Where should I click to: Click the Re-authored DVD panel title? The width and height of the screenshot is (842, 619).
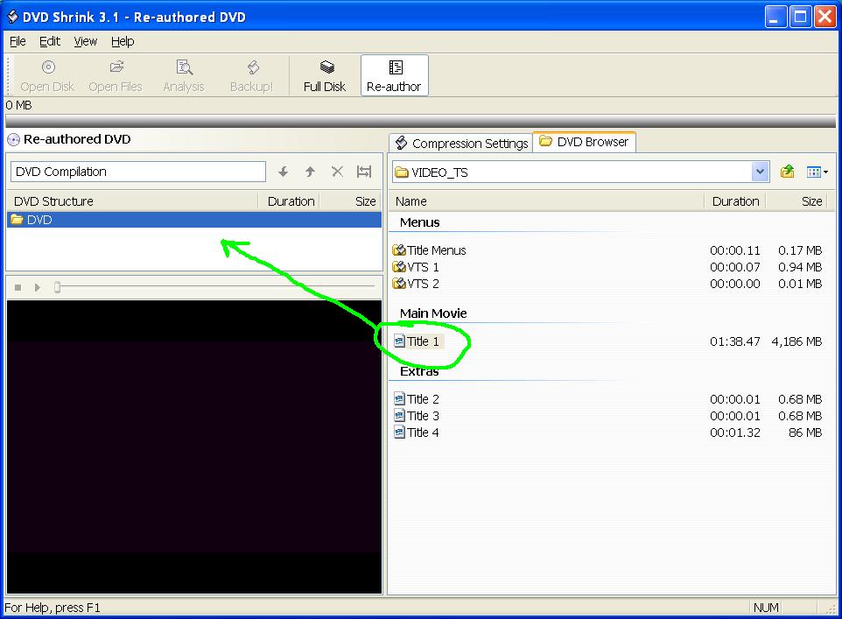point(77,140)
